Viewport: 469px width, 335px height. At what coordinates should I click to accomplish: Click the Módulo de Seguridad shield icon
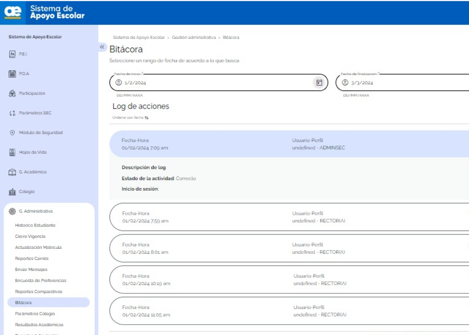click(12, 133)
